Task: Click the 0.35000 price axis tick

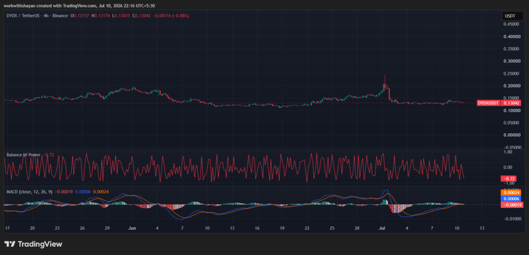Action: pyautogui.click(x=511, y=49)
